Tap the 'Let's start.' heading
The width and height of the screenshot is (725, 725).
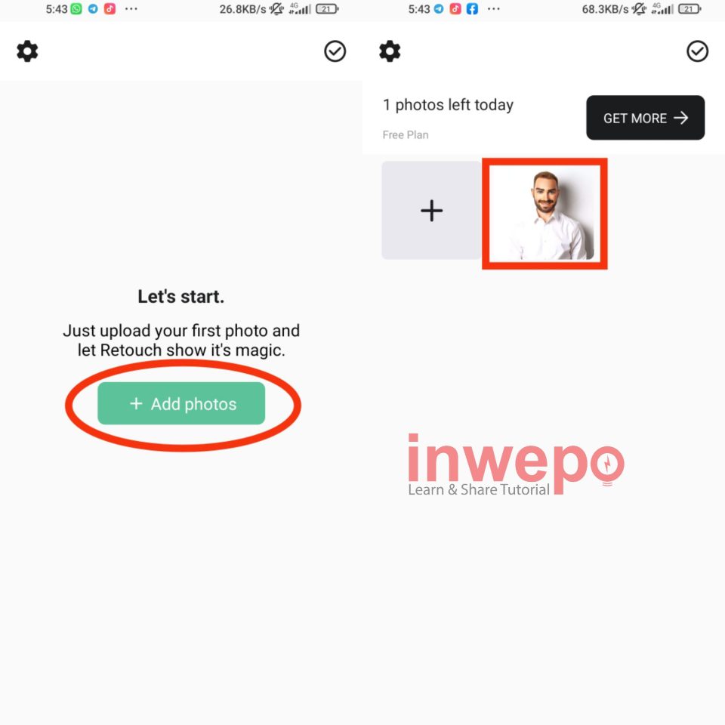pos(181,296)
